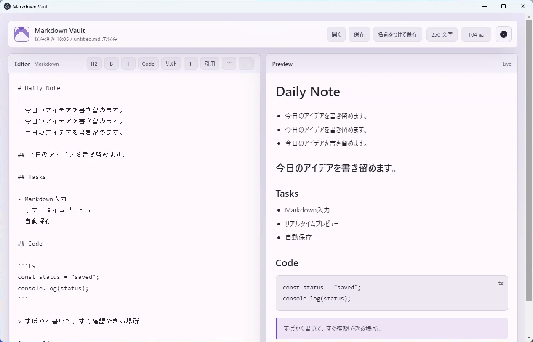533x342 pixels.
Task: Click the '- リアルタイムプレビュー' editor line
Action: coord(58,210)
